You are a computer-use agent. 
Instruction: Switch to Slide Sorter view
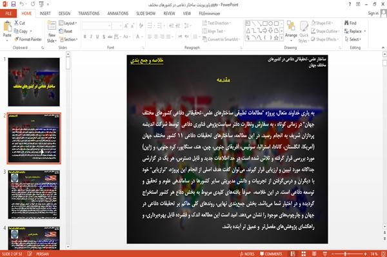point(303,254)
